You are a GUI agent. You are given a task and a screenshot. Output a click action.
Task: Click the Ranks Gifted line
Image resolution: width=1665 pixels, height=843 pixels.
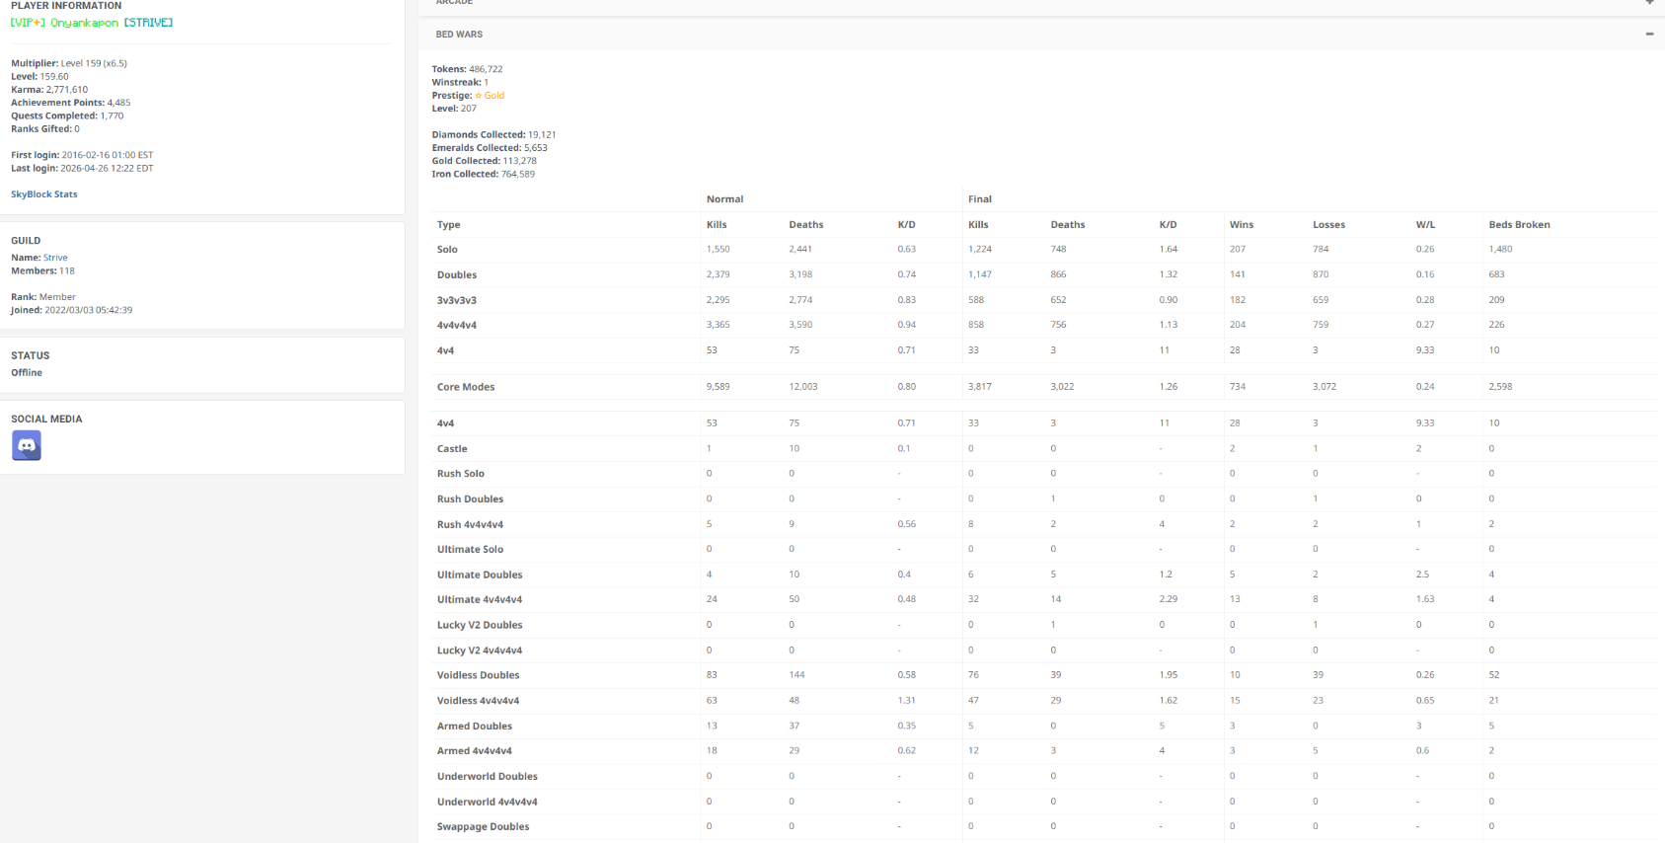coord(45,129)
